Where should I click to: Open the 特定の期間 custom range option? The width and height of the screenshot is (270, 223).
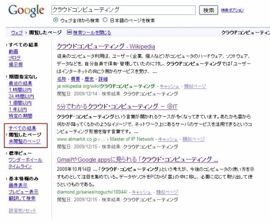coord(21,116)
